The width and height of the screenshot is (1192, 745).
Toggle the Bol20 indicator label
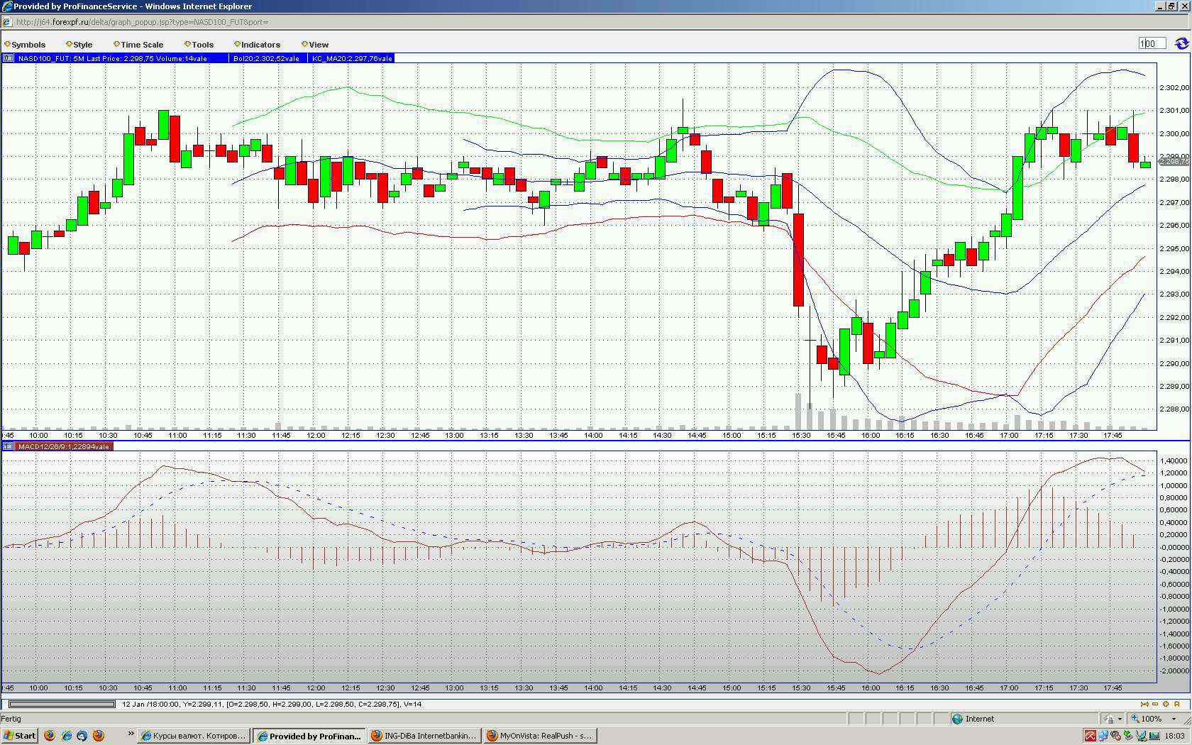point(267,58)
